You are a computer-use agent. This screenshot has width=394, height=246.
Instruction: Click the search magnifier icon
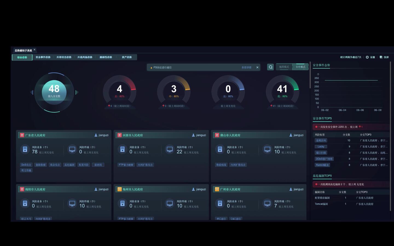tap(270, 67)
